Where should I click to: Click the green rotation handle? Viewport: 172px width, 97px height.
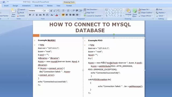tap(114, 34)
